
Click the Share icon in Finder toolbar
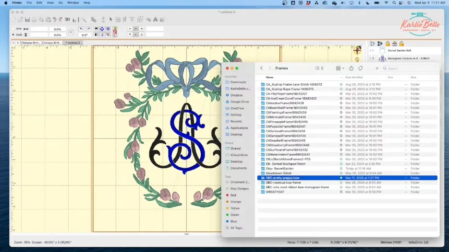pos(351,69)
